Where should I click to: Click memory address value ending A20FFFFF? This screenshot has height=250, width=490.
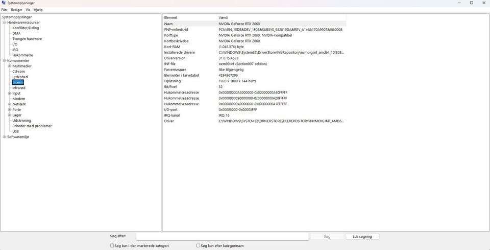253,98
